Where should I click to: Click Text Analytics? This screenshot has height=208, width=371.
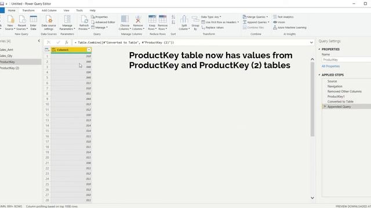click(283, 17)
